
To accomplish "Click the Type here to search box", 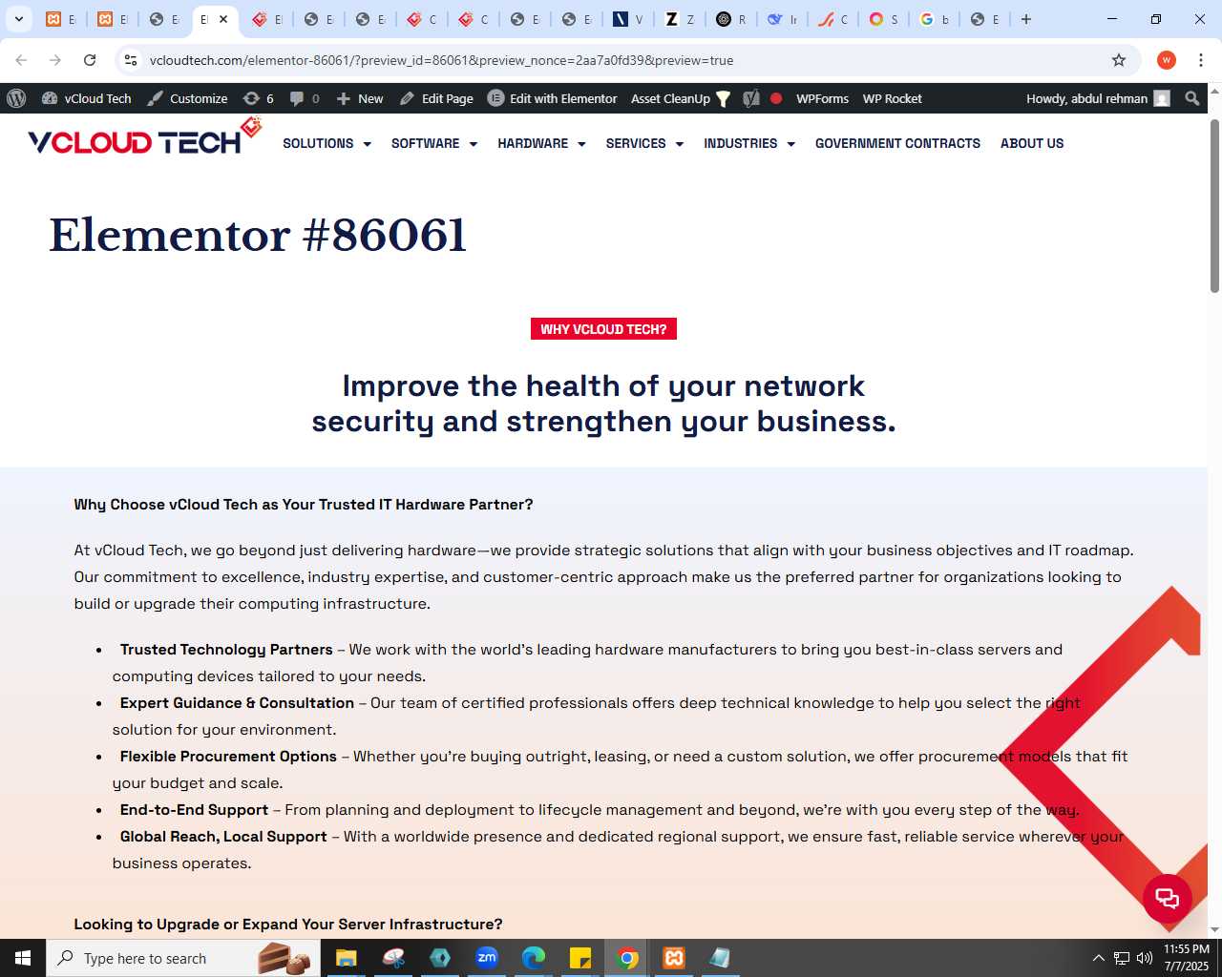I will pos(184,958).
